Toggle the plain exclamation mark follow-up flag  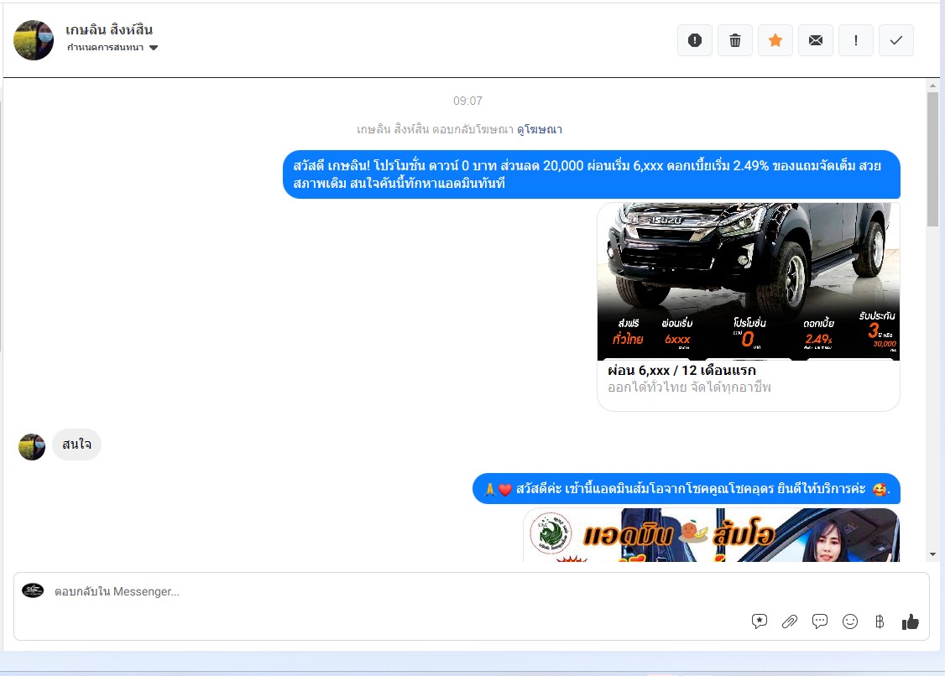click(x=856, y=40)
